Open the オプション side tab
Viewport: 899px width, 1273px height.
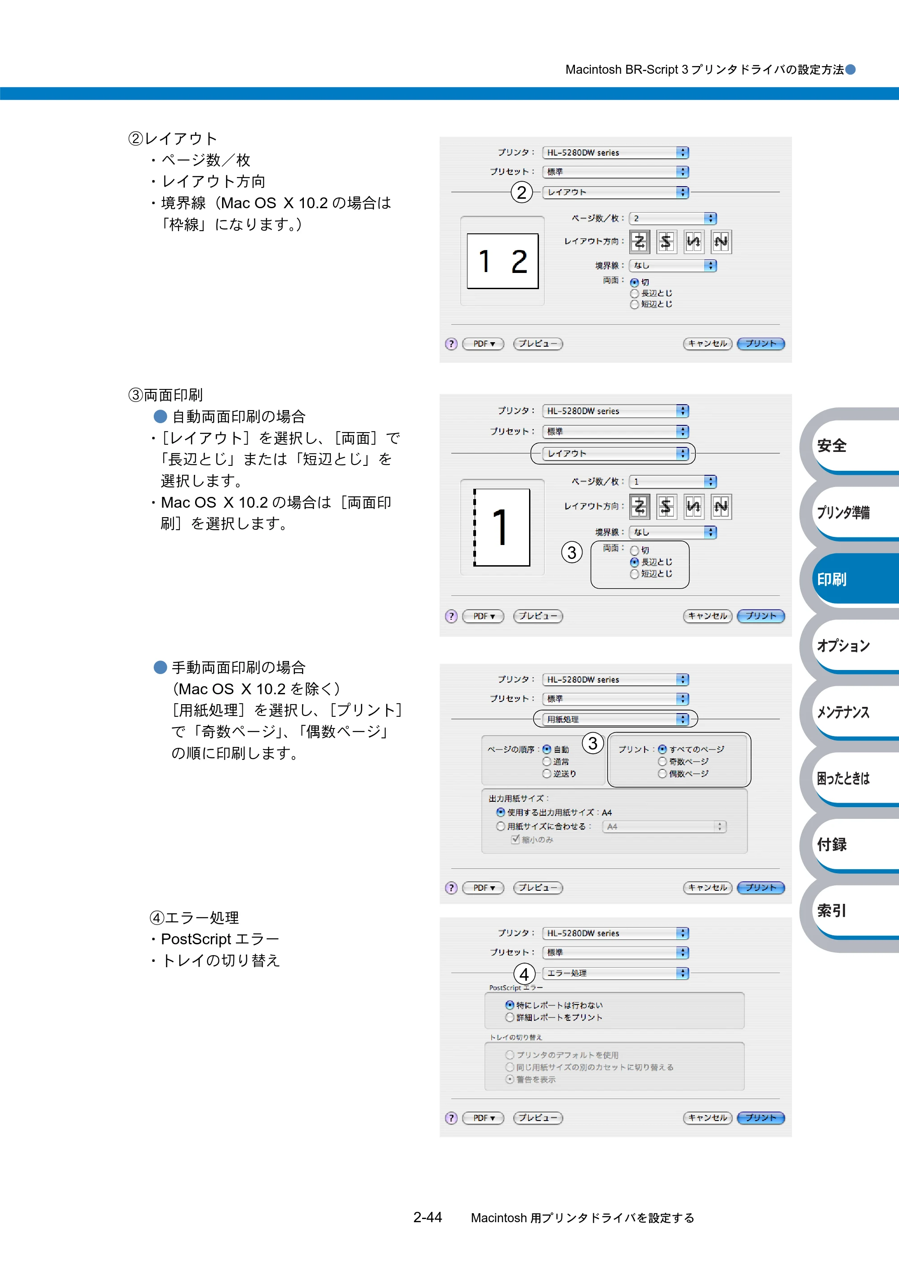[856, 645]
